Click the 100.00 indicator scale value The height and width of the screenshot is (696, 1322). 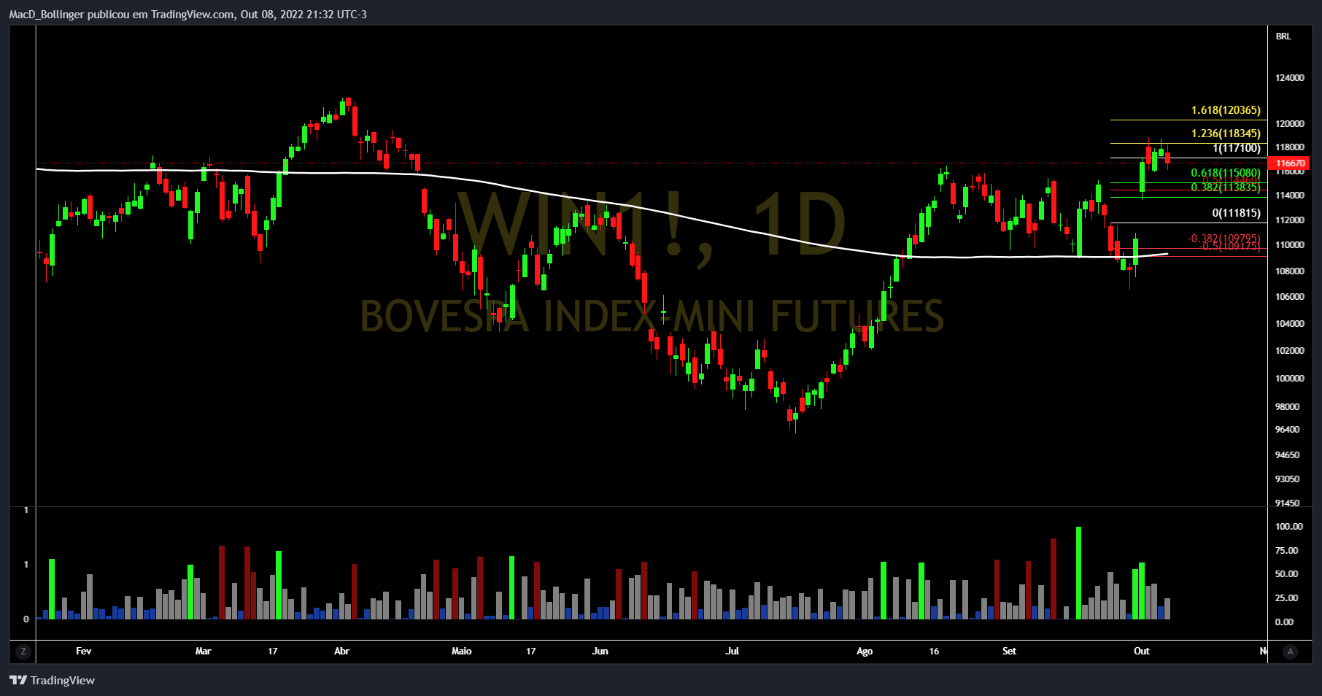pyautogui.click(x=1289, y=527)
